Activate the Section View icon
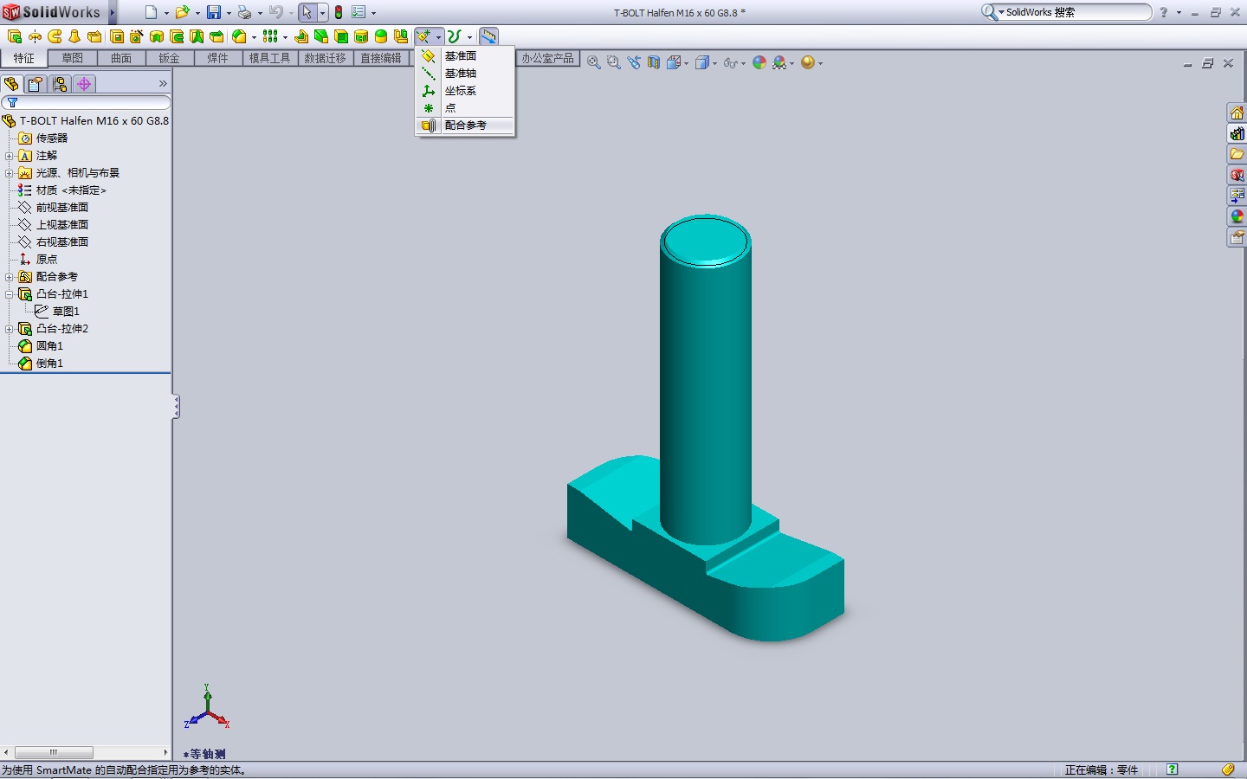 click(x=654, y=62)
